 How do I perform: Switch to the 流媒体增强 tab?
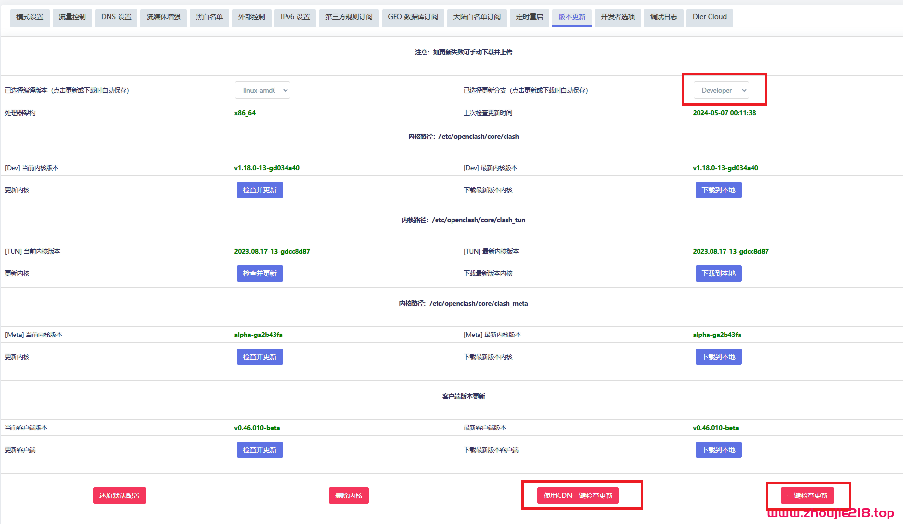tap(163, 17)
